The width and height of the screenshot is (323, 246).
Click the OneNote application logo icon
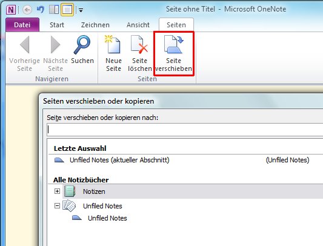coord(11,10)
